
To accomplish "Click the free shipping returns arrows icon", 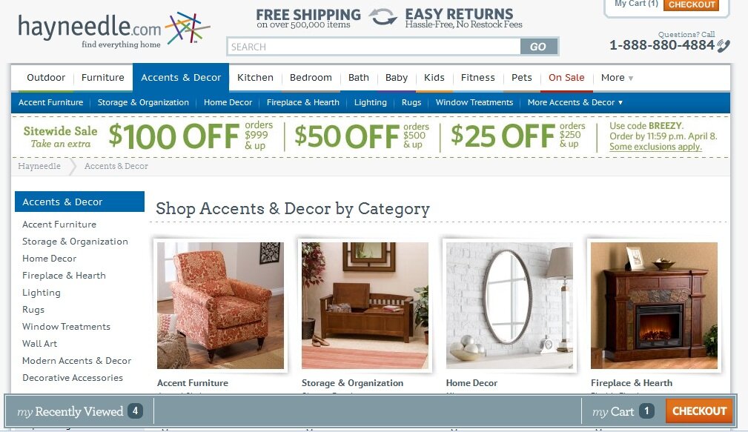I will click(383, 17).
